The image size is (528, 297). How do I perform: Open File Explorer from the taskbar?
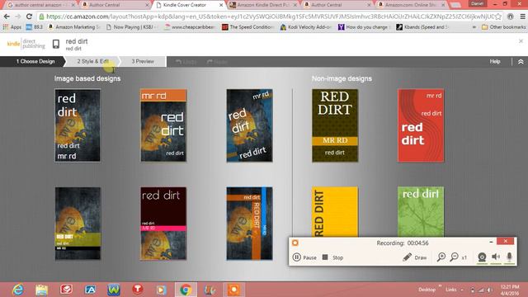(42, 290)
